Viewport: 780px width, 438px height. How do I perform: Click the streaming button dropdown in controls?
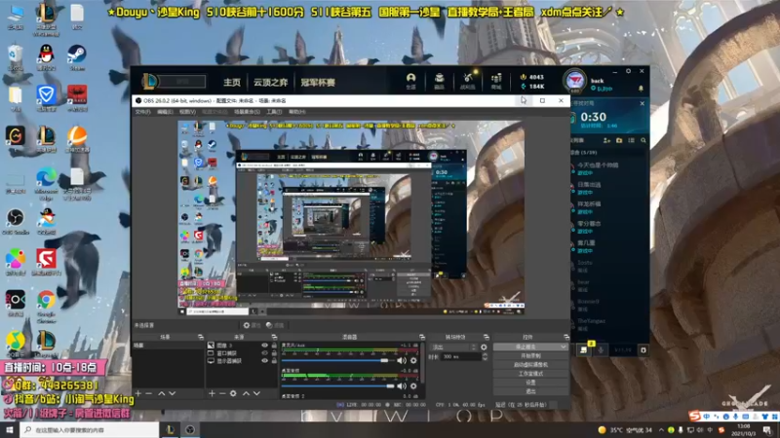(564, 347)
